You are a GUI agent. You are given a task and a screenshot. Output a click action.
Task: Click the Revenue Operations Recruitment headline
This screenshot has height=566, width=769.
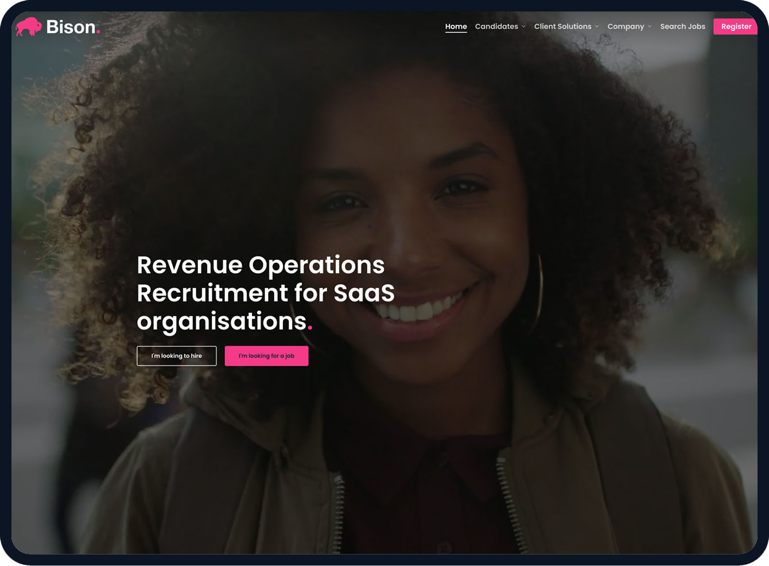(x=266, y=293)
